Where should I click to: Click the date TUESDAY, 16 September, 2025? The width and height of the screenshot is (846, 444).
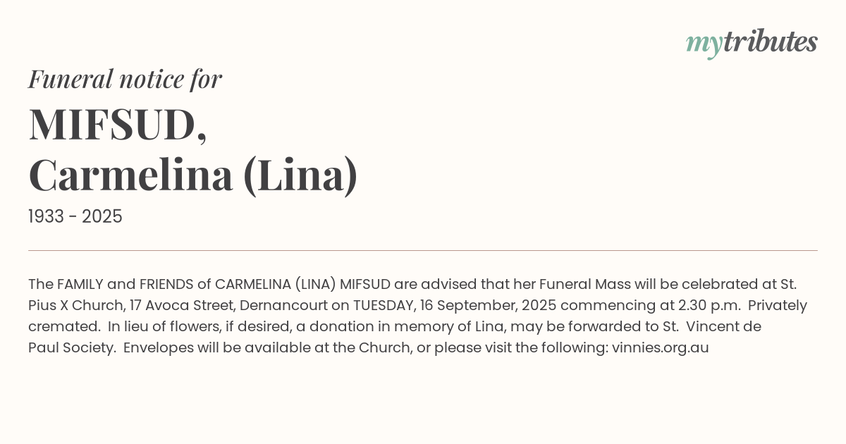(455, 305)
